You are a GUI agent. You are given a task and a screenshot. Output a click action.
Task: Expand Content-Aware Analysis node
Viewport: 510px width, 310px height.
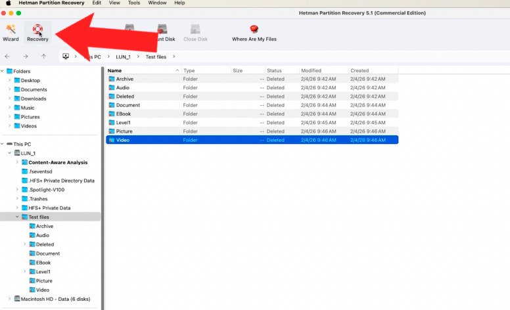click(x=17, y=162)
